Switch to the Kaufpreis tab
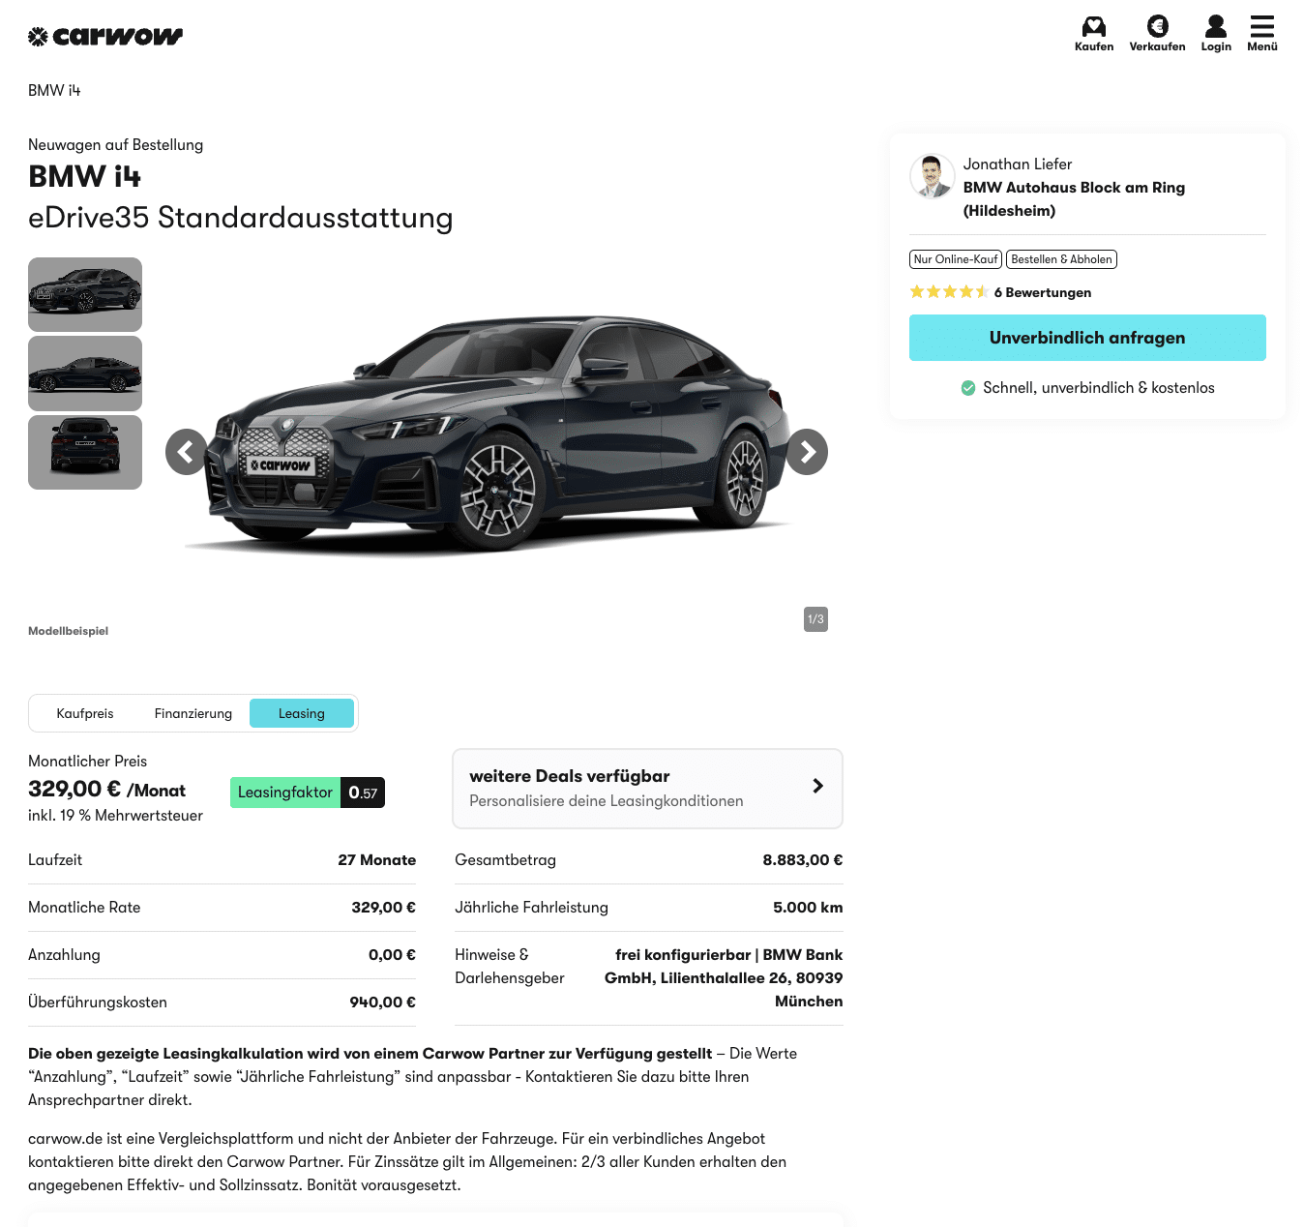Viewport: 1304px width, 1227px height. [85, 713]
